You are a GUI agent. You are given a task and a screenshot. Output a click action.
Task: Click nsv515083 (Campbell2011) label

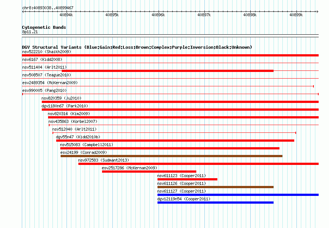(87, 145)
